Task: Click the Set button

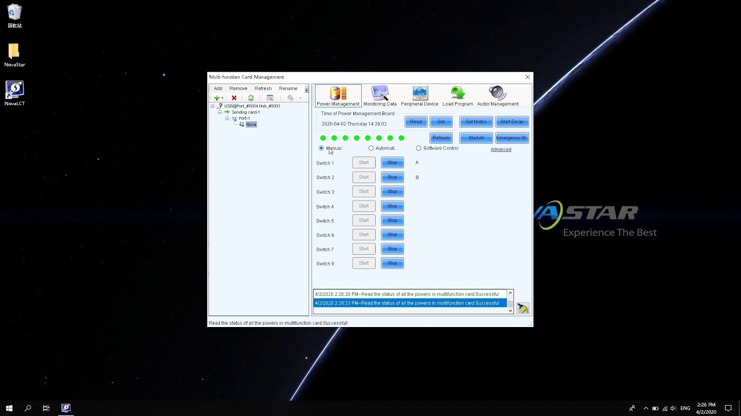Action: pyautogui.click(x=441, y=122)
